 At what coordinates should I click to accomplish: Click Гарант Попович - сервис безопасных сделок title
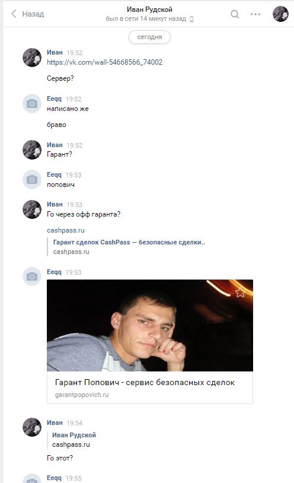pos(145,382)
